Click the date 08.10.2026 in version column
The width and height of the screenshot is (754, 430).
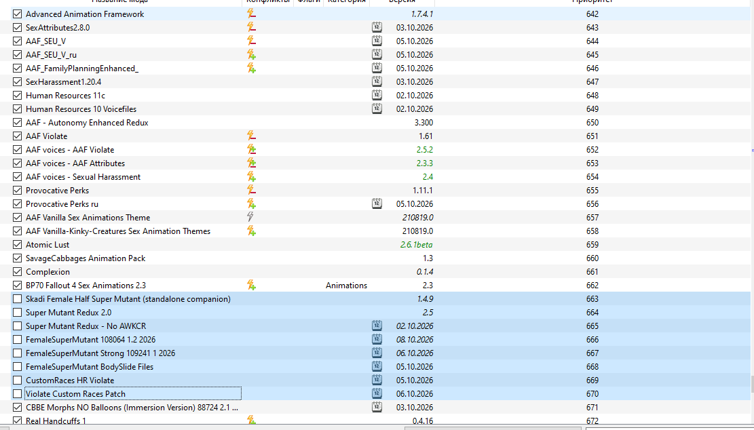[x=415, y=340]
